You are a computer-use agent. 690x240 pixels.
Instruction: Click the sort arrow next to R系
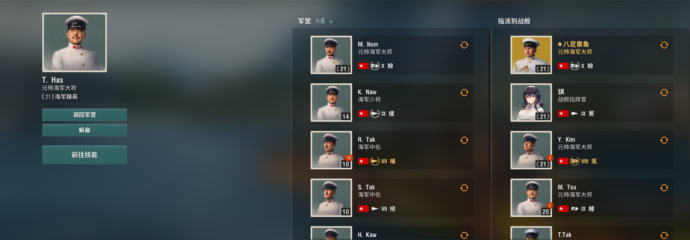(331, 22)
